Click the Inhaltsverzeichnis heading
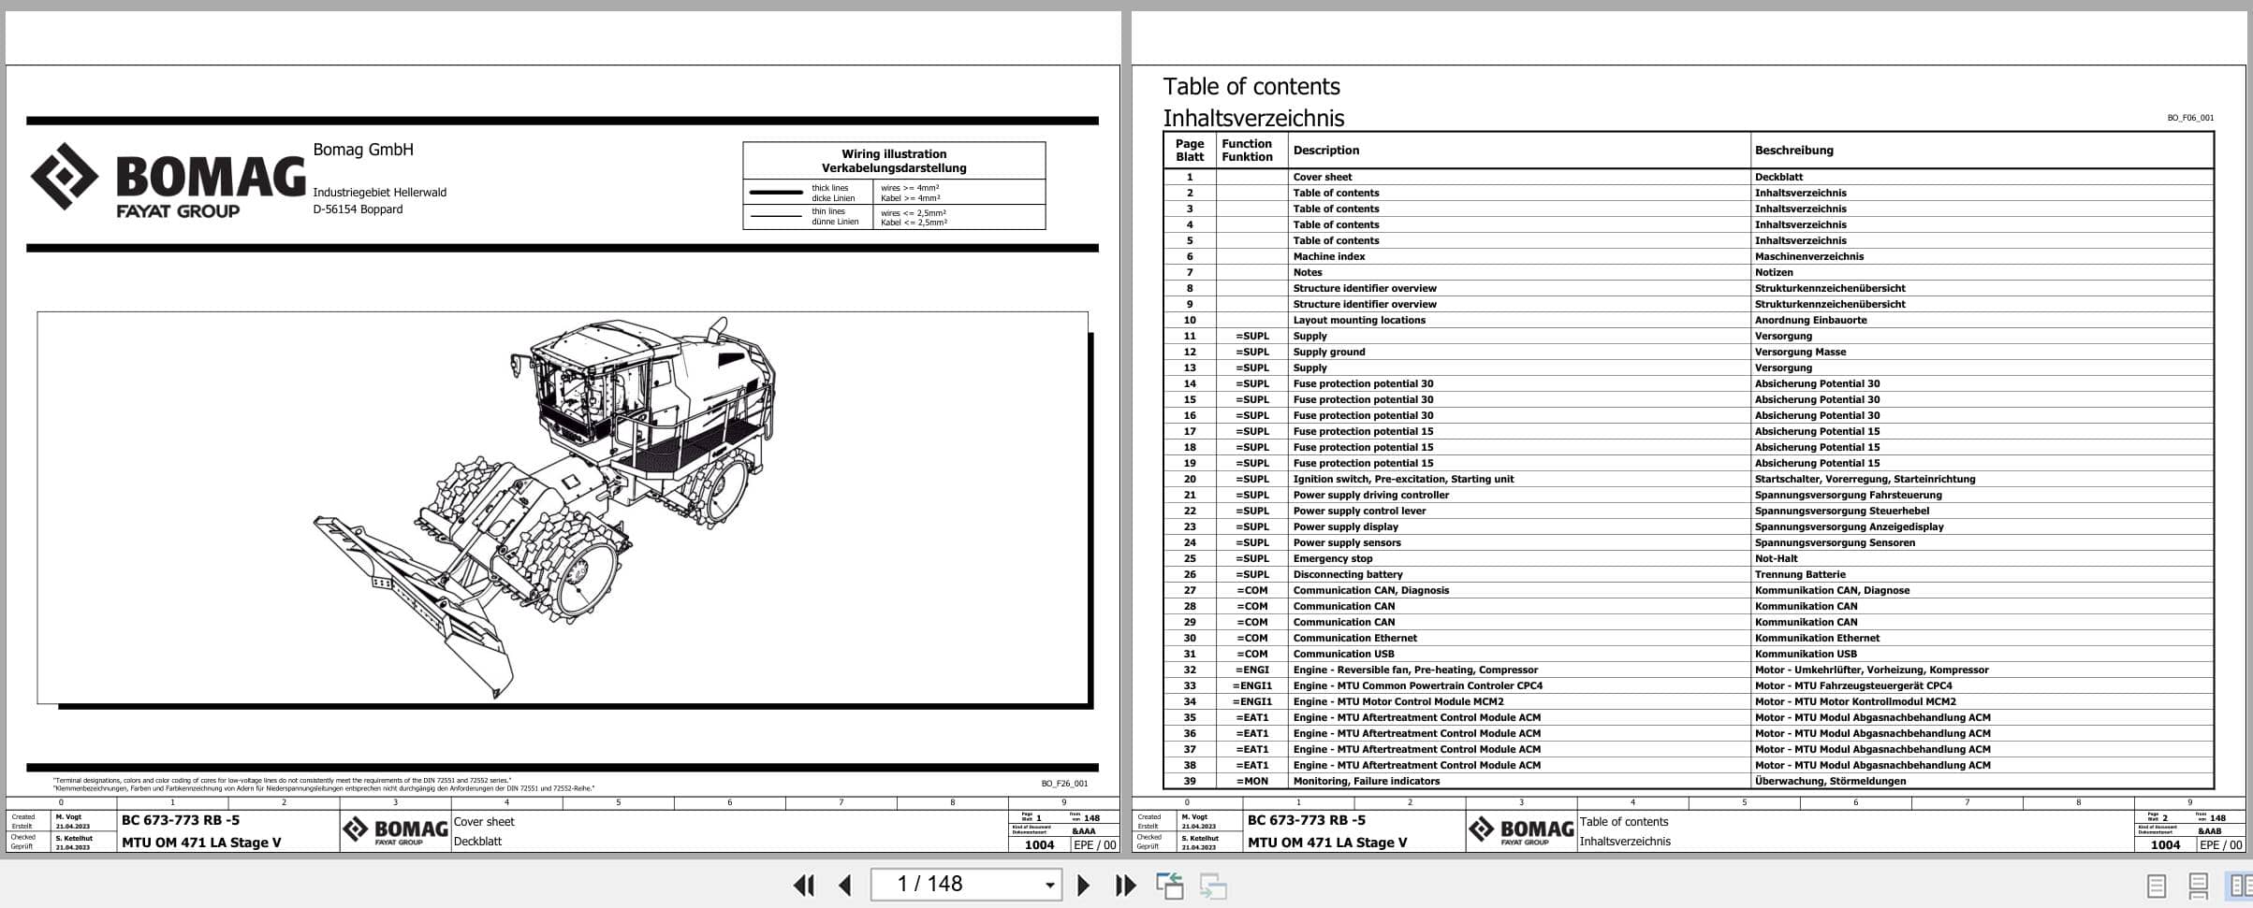This screenshot has height=908, width=2253. [x=1253, y=119]
